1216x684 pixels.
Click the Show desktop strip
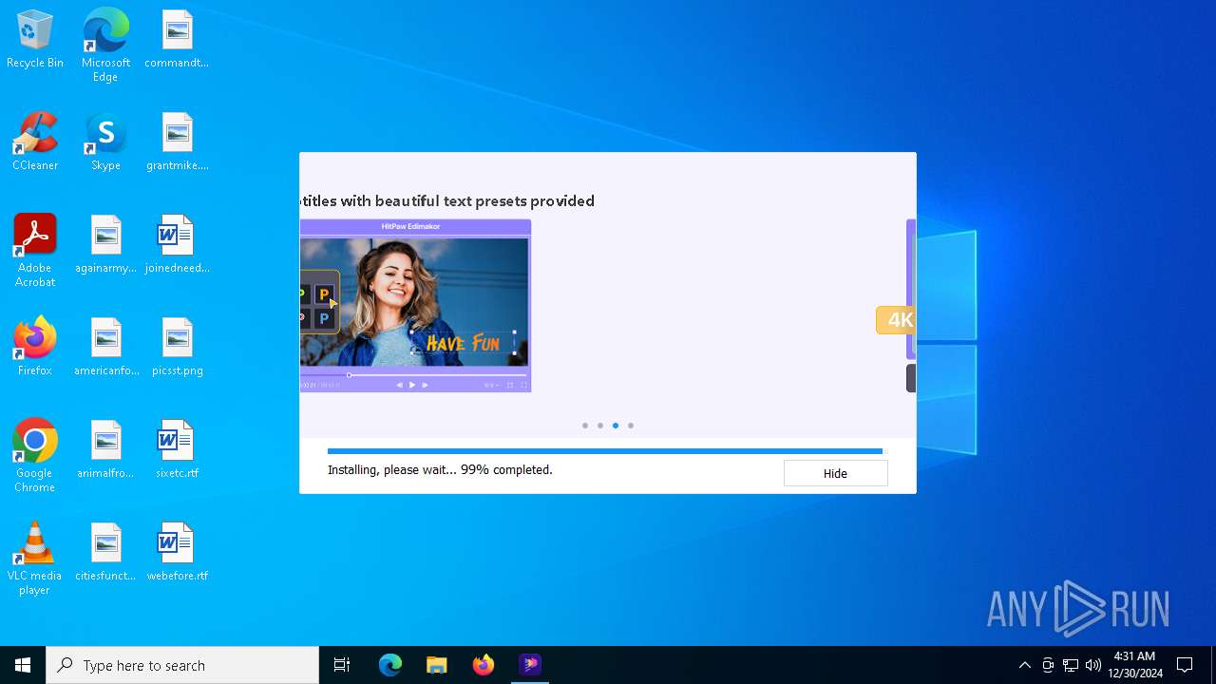[x=1213, y=665]
